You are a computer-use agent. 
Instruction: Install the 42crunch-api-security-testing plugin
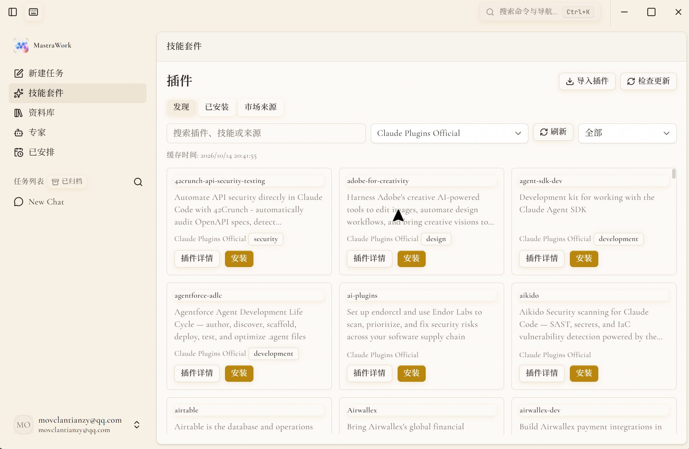coord(239,259)
